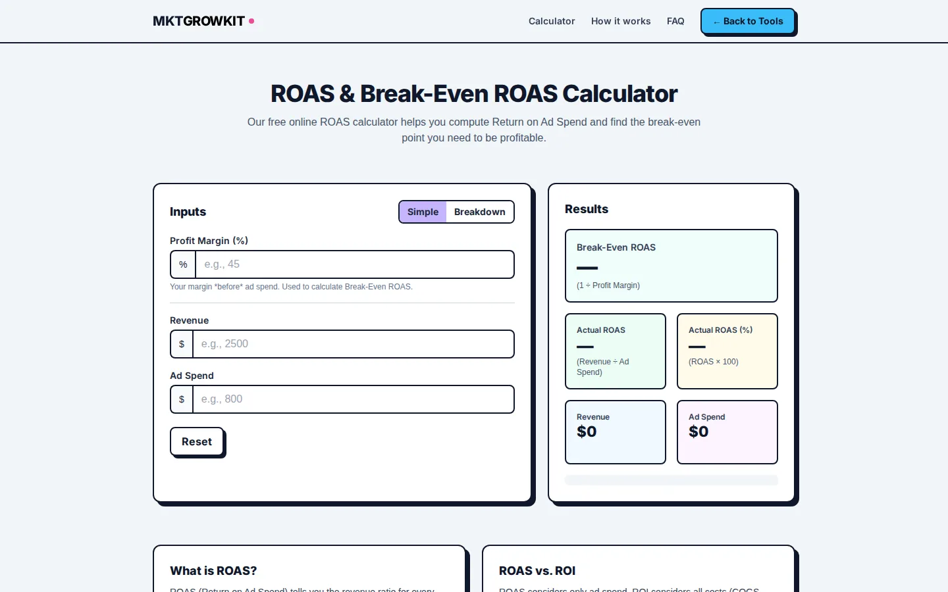The width and height of the screenshot is (948, 592).
Task: Focus the Revenue input field
Action: 354,344
